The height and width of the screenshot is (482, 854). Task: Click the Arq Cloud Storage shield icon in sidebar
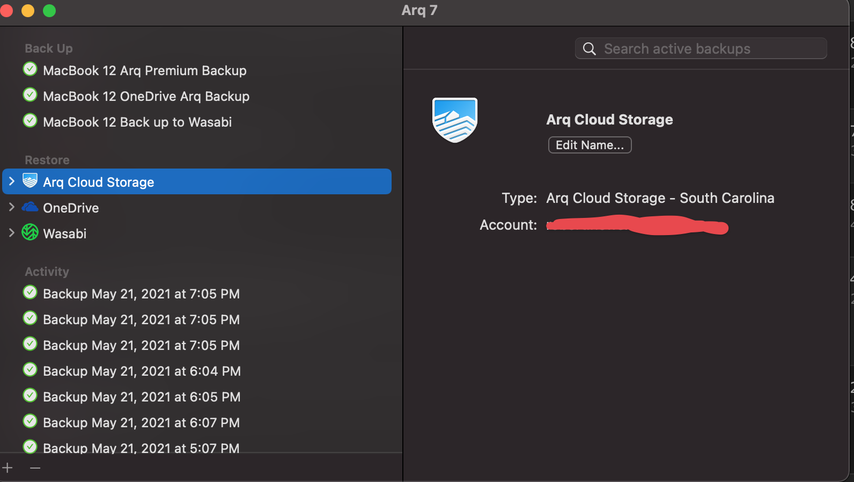click(x=30, y=181)
